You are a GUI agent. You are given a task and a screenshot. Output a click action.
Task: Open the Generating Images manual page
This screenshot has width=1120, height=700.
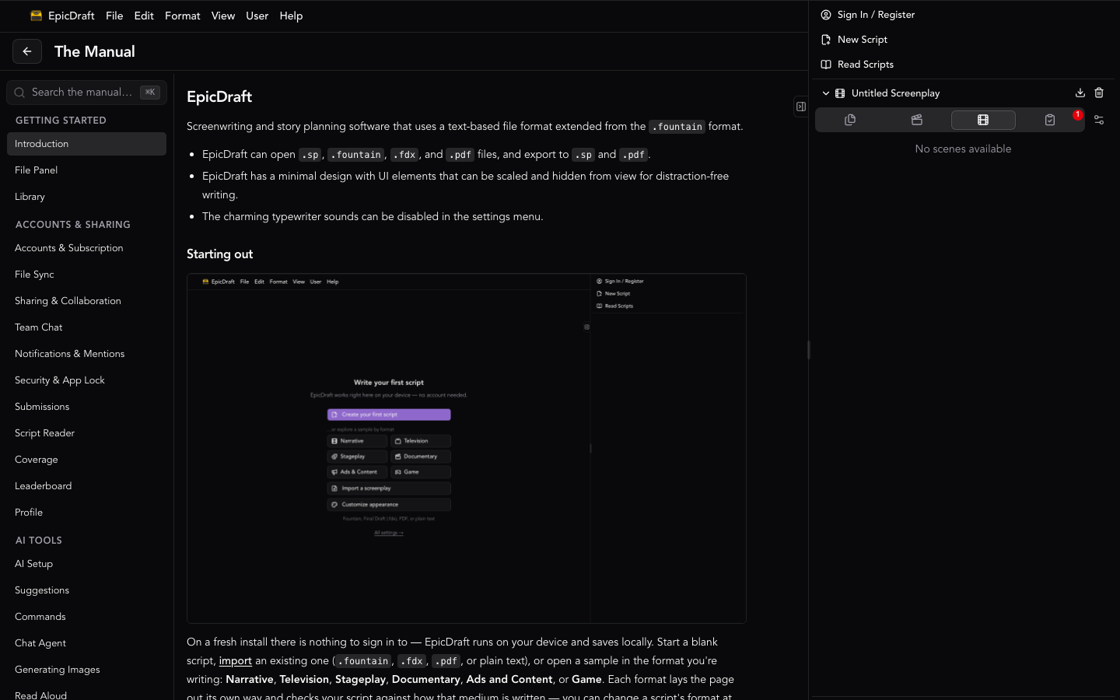86,670
